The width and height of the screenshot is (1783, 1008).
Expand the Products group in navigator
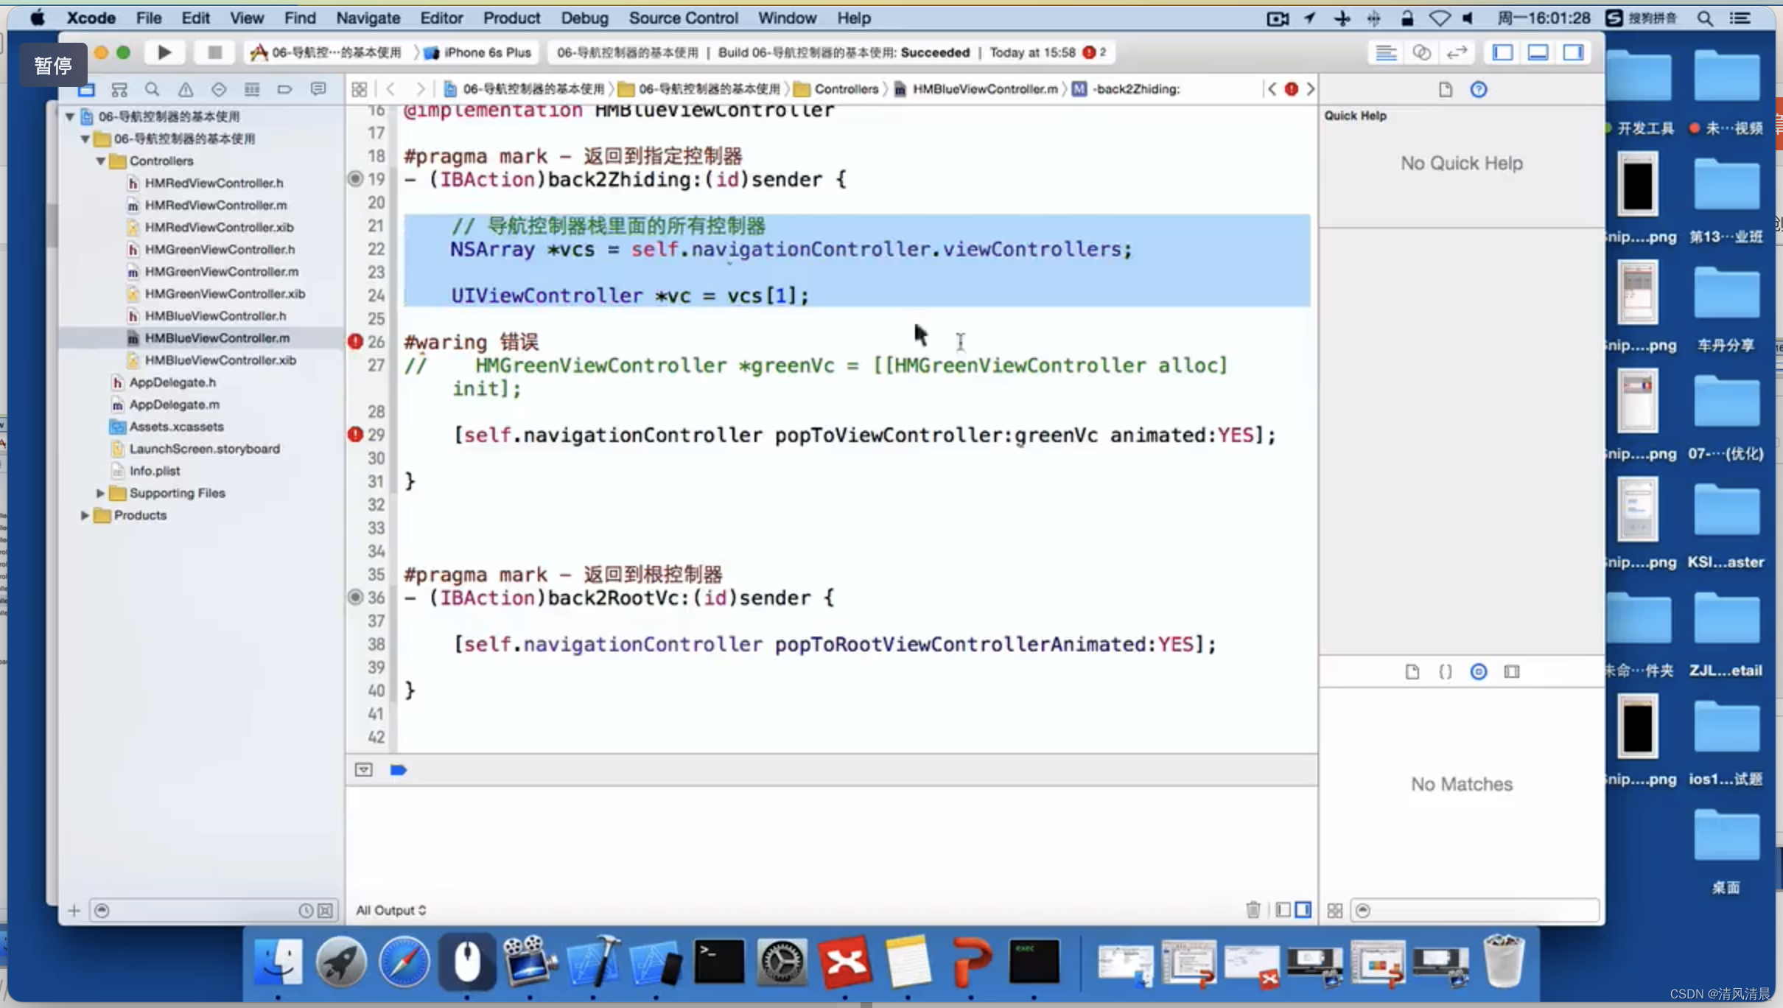pos(85,514)
